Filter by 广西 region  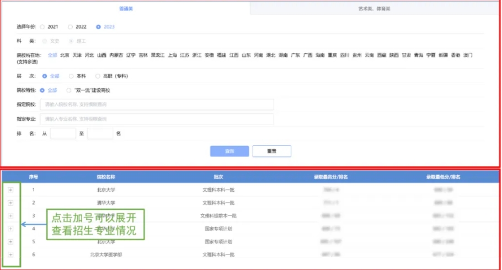pos(308,55)
